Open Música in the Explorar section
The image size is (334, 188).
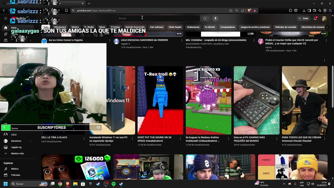15,169
